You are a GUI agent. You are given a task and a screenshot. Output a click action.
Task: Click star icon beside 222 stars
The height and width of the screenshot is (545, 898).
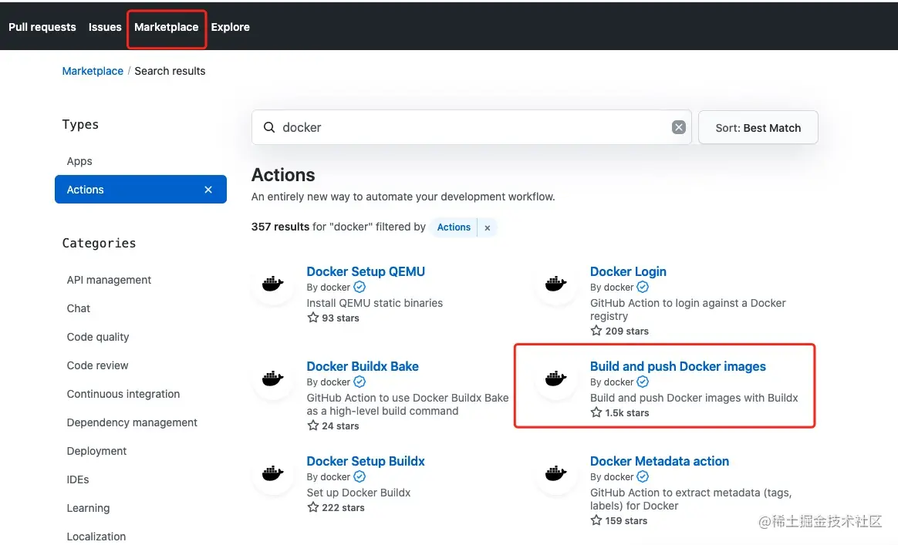pos(312,507)
